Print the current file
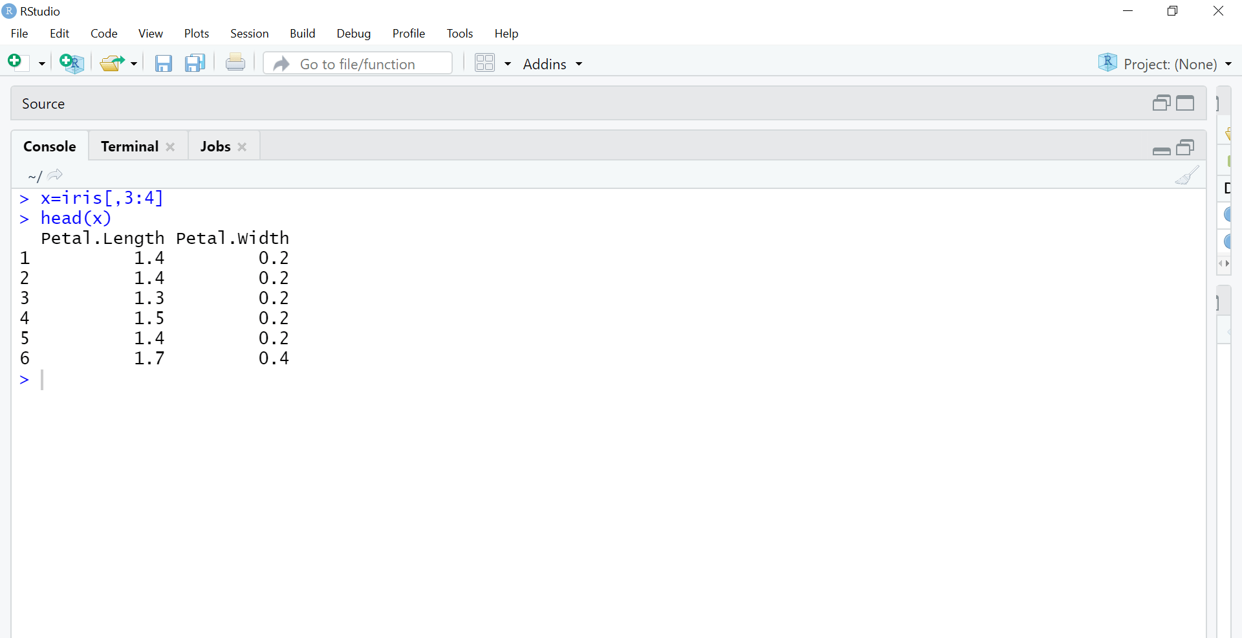Screen dimensions: 1242x638 (235, 63)
